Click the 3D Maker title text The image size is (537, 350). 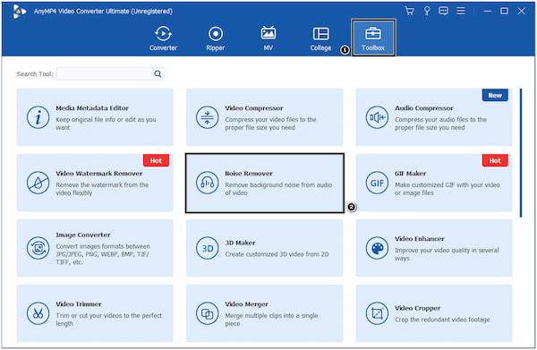240,243
